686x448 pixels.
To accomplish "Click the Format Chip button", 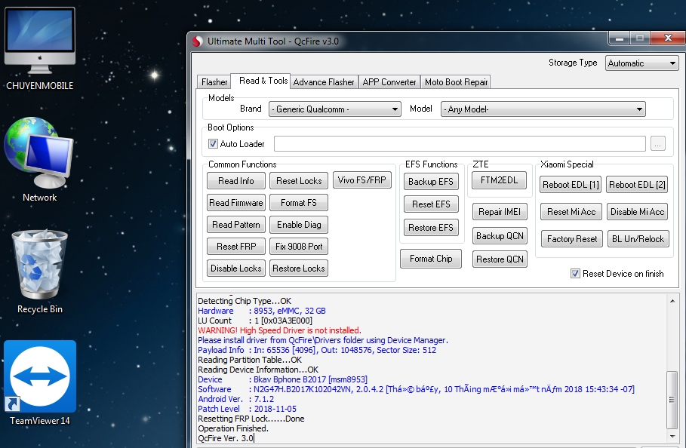I will click(x=431, y=259).
